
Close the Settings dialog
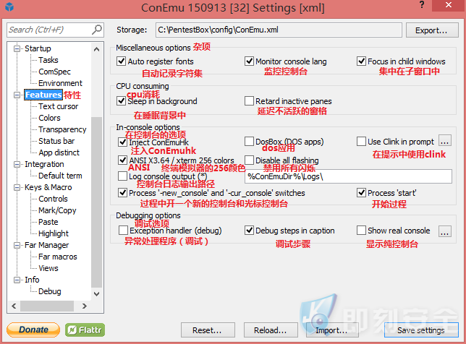pos(449,5)
